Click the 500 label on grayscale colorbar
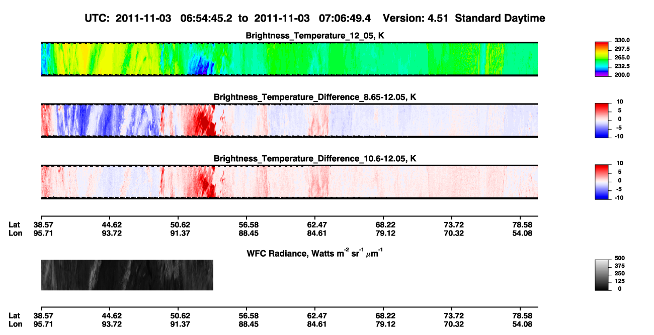This screenshot has height=335, width=654. [620, 258]
